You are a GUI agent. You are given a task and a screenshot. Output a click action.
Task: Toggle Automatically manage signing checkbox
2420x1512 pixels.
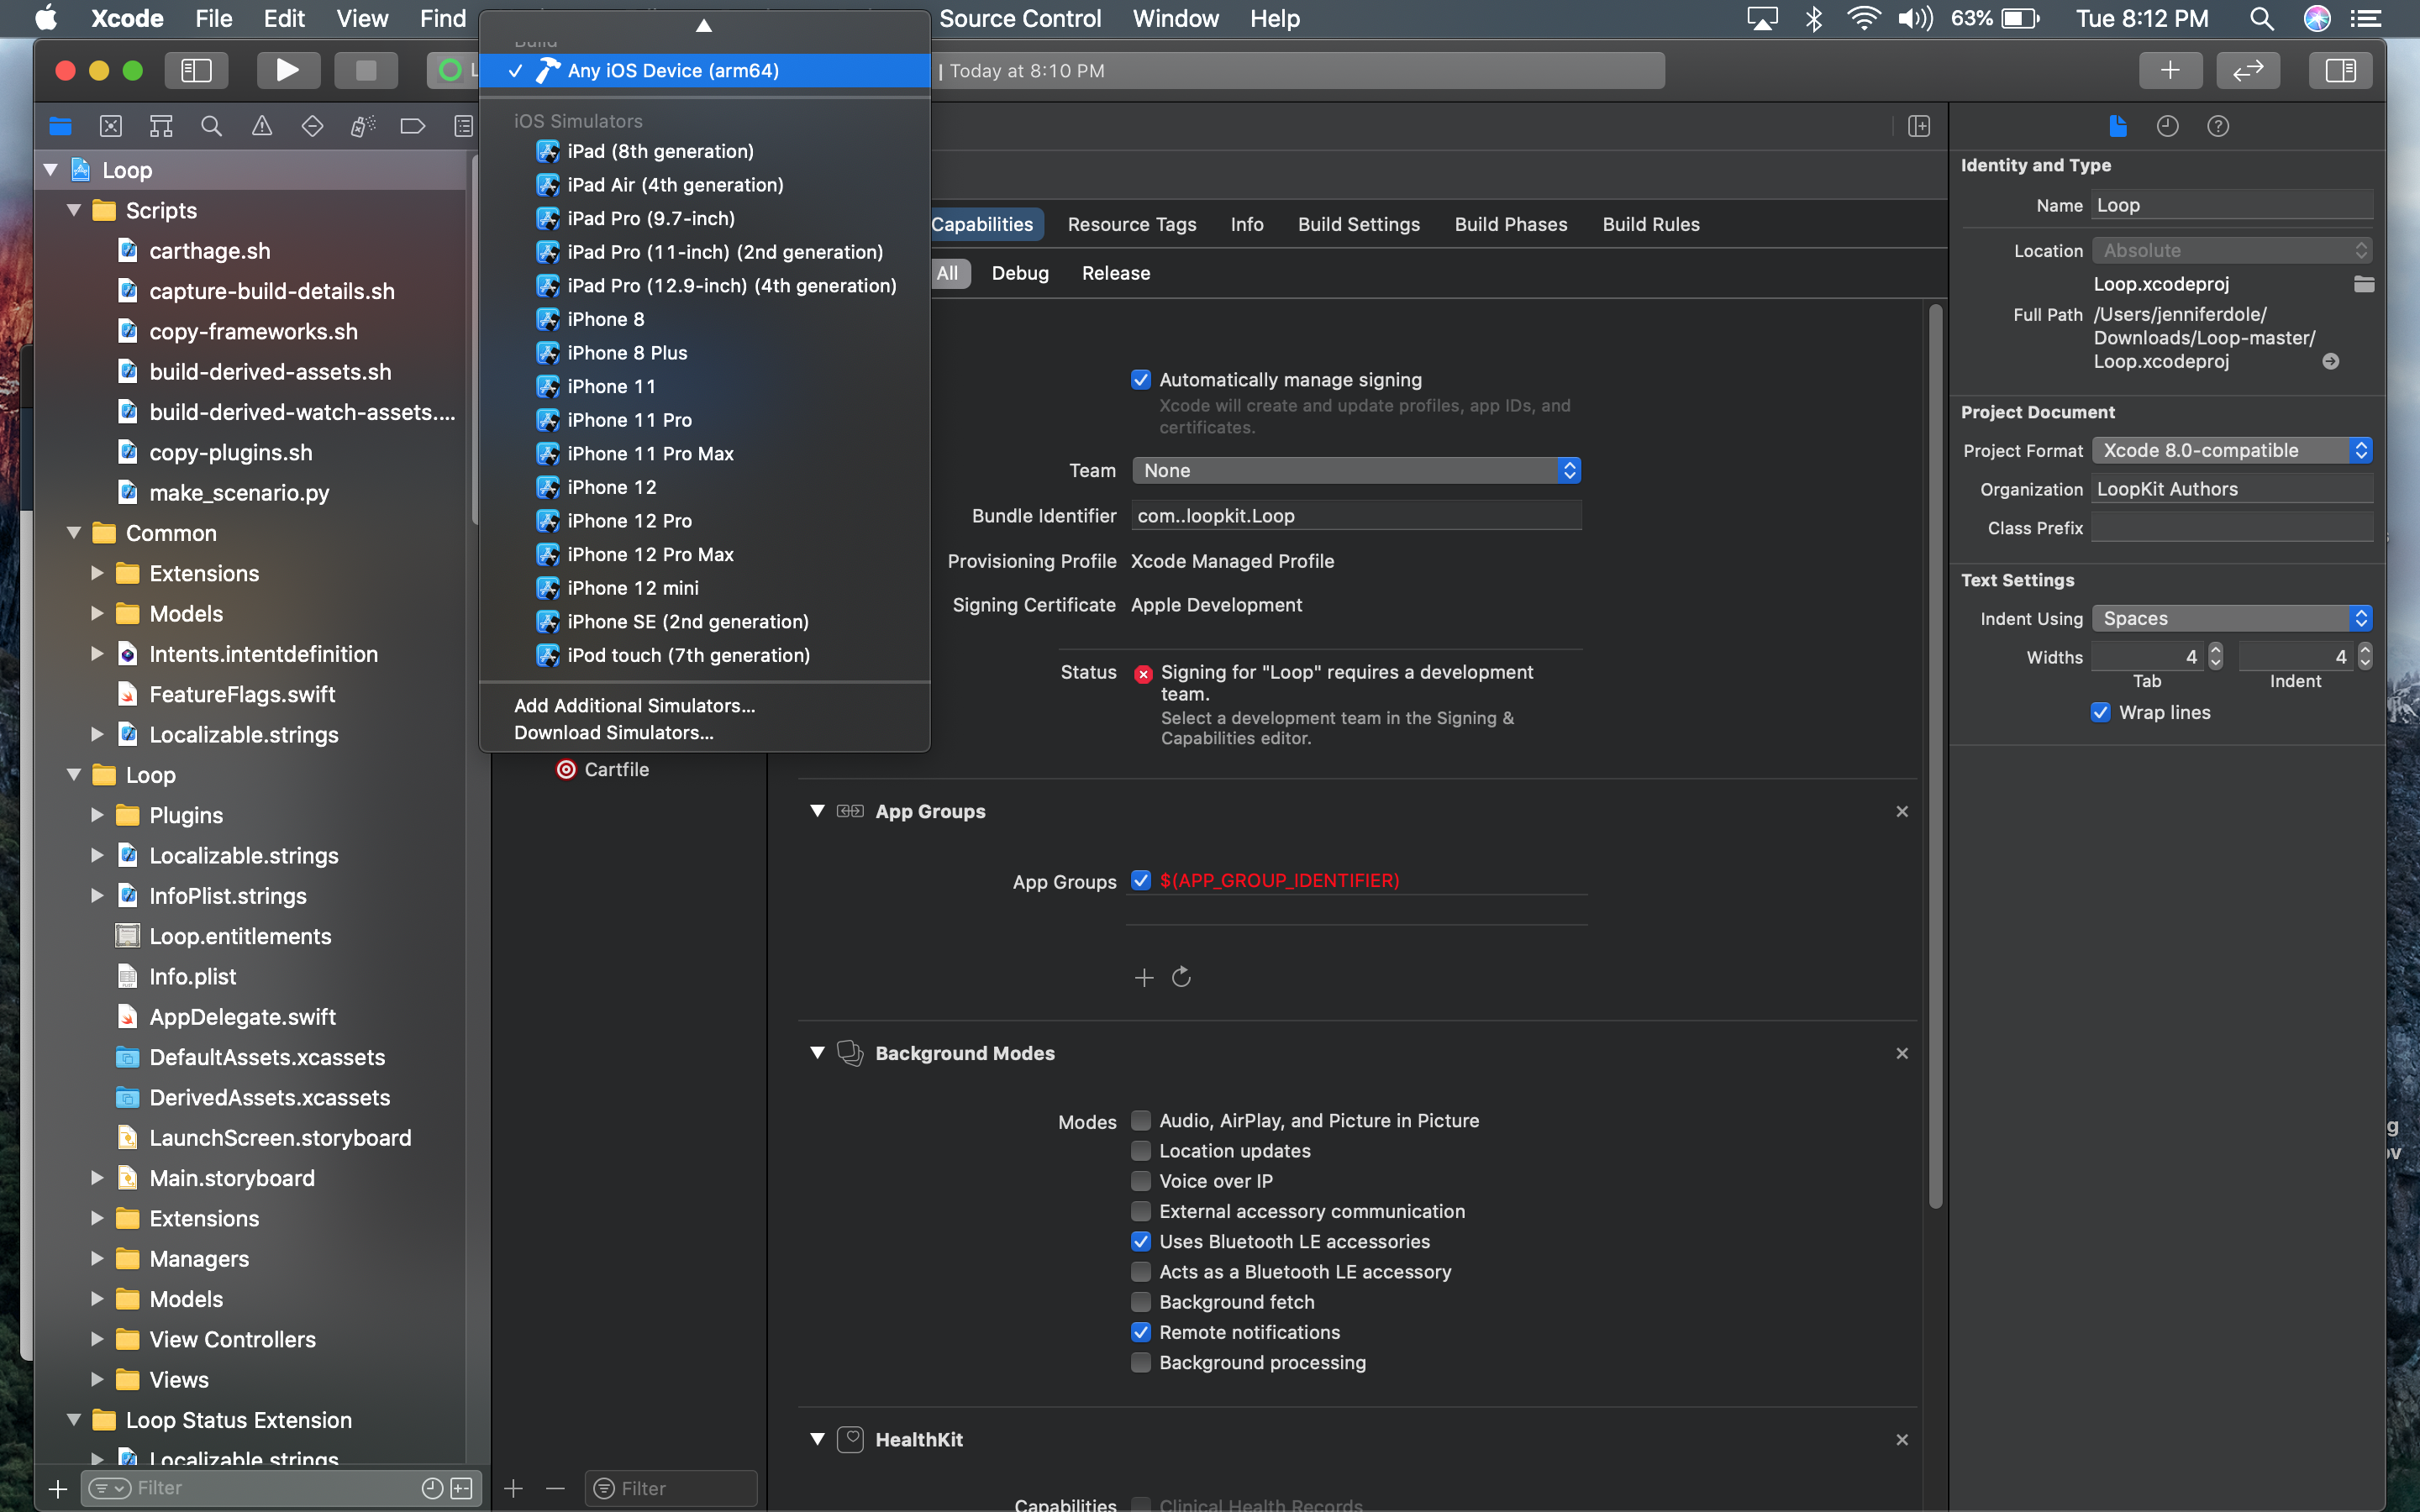[1141, 380]
